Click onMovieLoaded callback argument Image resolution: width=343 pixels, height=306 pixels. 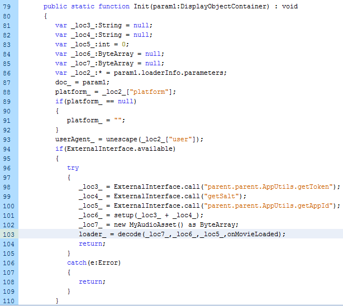255,234
